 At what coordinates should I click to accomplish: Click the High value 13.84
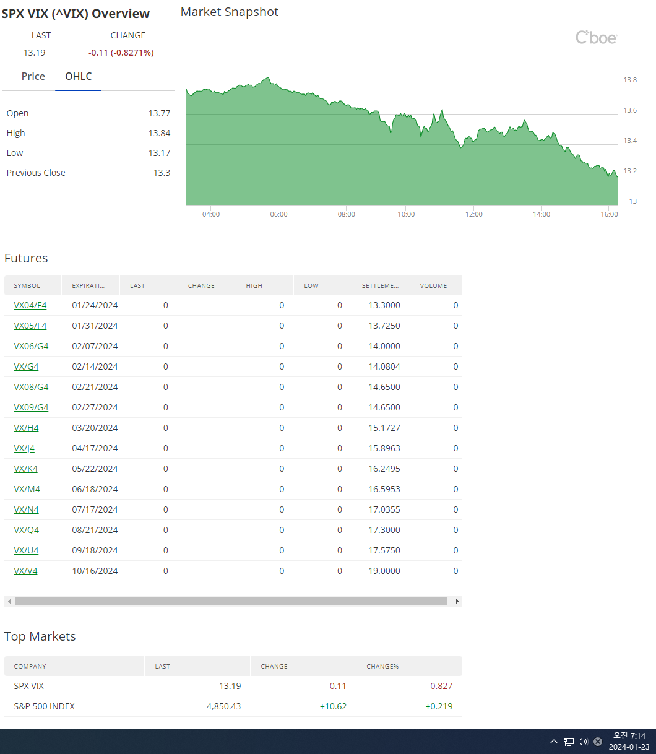click(x=159, y=133)
